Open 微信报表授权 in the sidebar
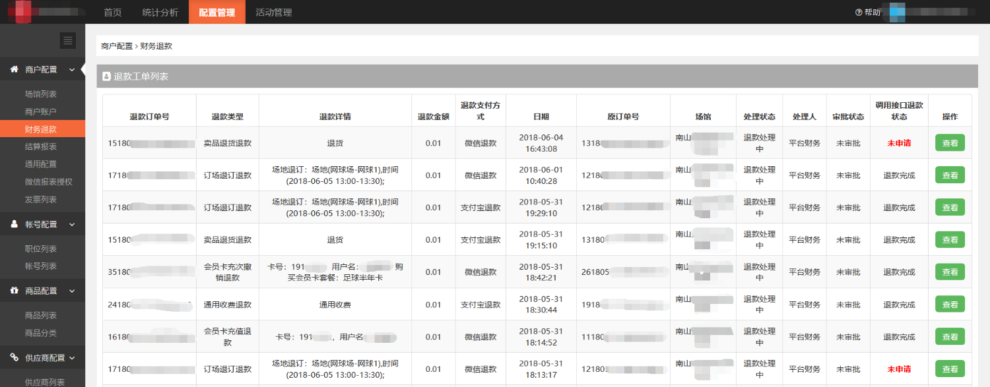 click(49, 182)
